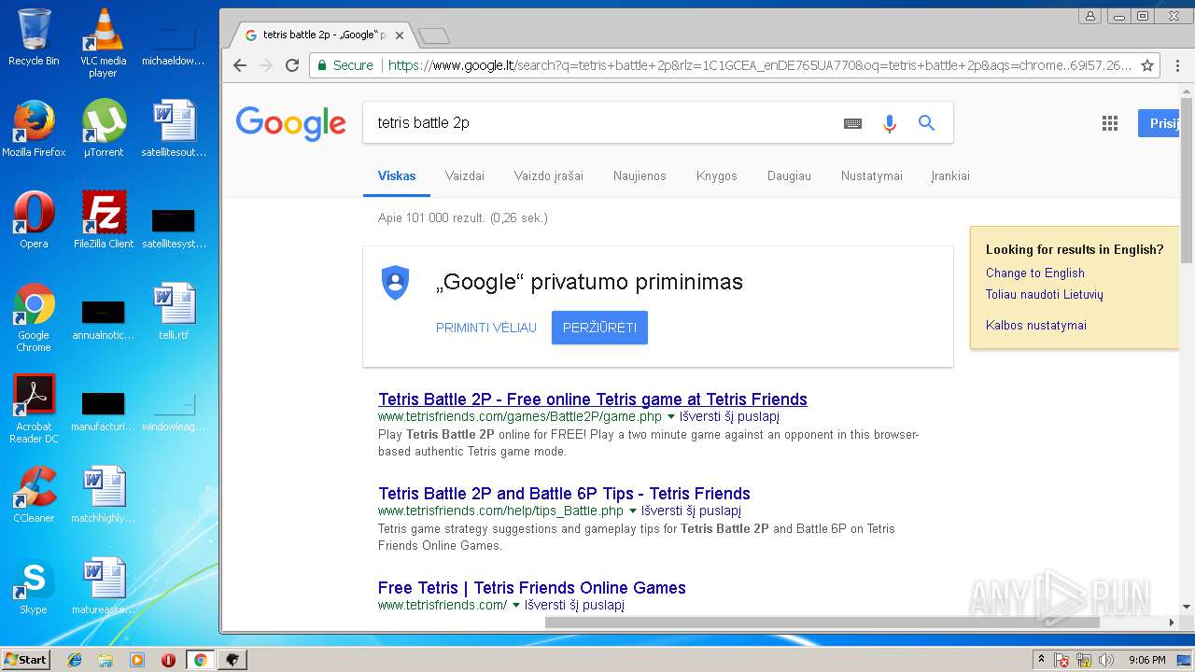Switch to Vaizdo įrašai videos tab

(x=549, y=175)
